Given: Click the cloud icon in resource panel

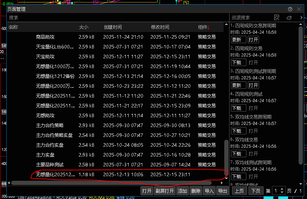Looking at the screenshot, I should click(289, 18).
